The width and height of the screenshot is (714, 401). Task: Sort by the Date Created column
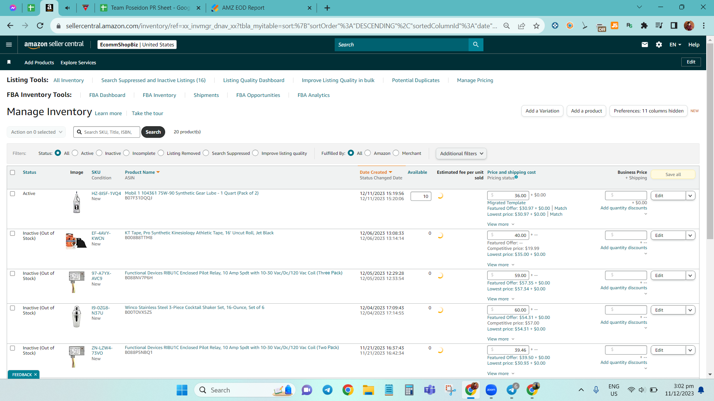(x=376, y=172)
